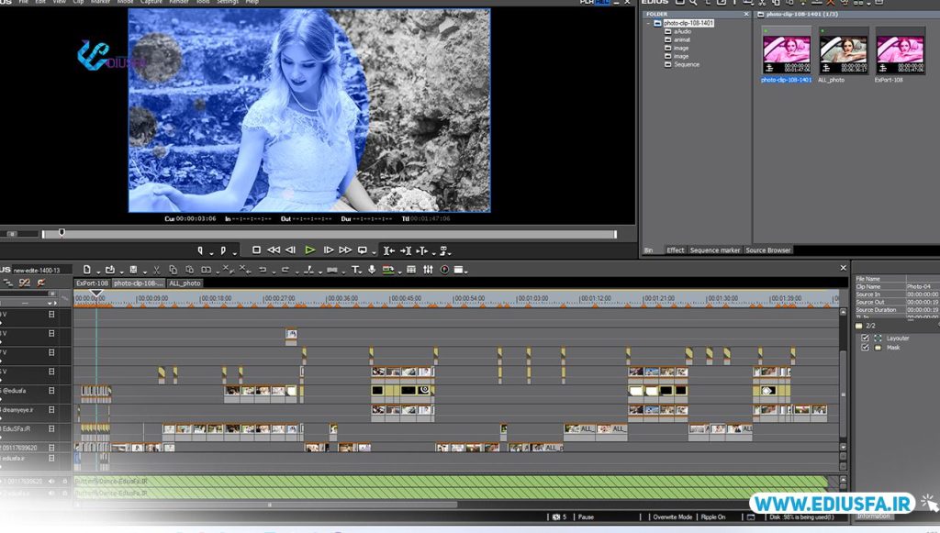Click the red delete X icon in Bin toolbar
The image size is (940, 533).
coord(830,3)
